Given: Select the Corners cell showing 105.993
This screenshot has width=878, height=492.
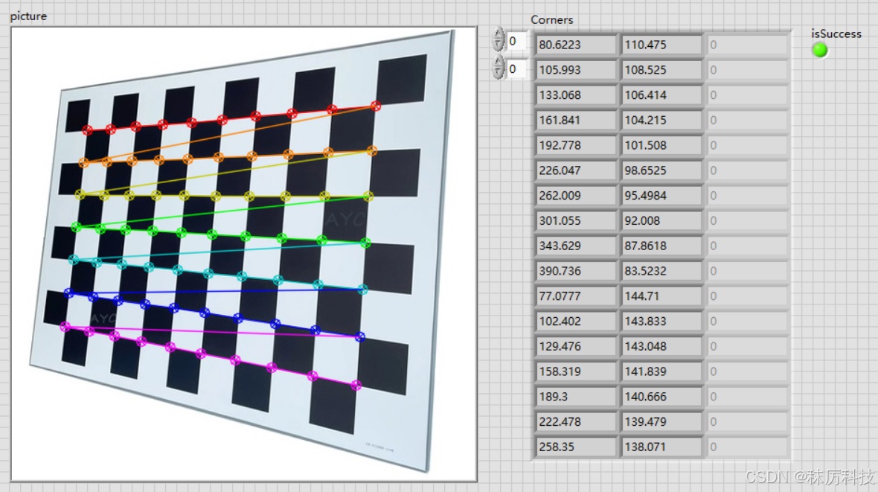Looking at the screenshot, I should [x=576, y=70].
